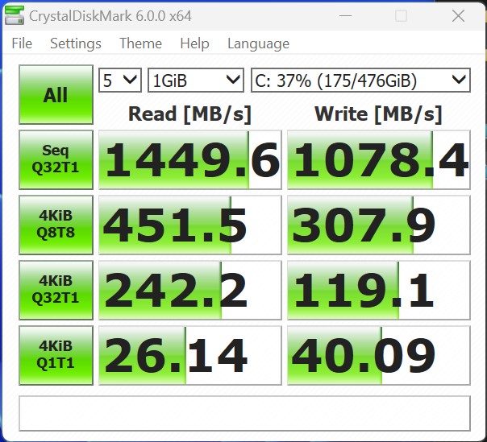
Task: Start the 4KiB Q32T1 test
Action: tap(56, 290)
